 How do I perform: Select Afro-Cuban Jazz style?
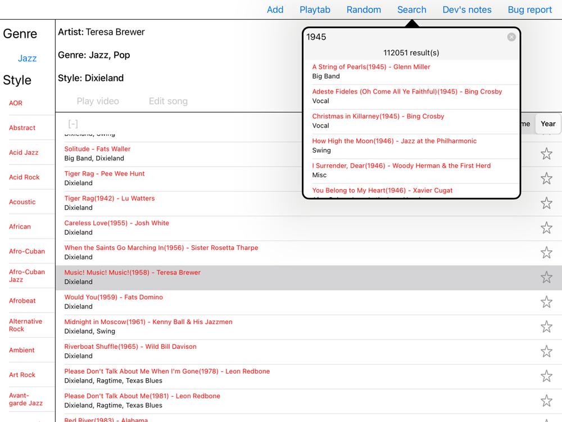[x=27, y=276]
